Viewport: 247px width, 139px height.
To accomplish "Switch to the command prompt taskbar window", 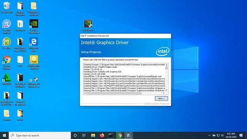I will click(x=111, y=136).
